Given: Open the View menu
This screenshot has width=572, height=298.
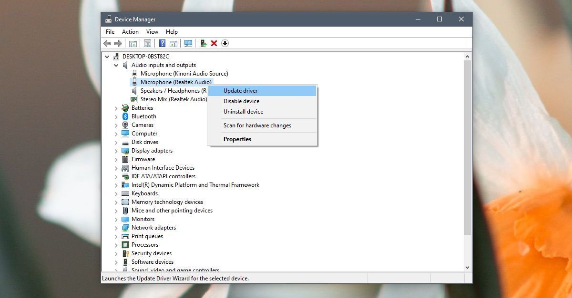Looking at the screenshot, I should point(152,31).
